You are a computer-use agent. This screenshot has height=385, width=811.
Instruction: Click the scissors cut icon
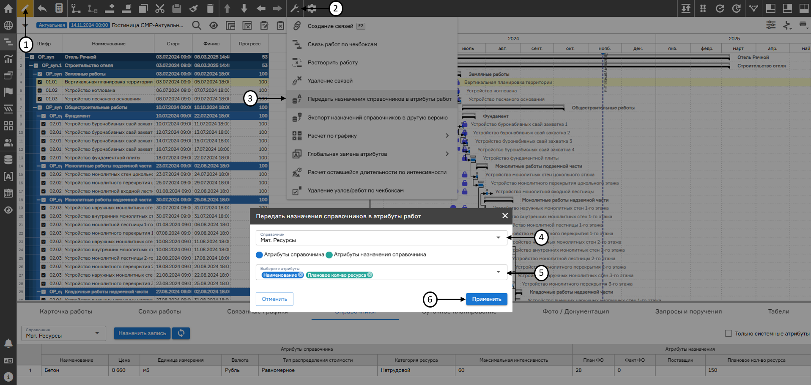pos(160,8)
